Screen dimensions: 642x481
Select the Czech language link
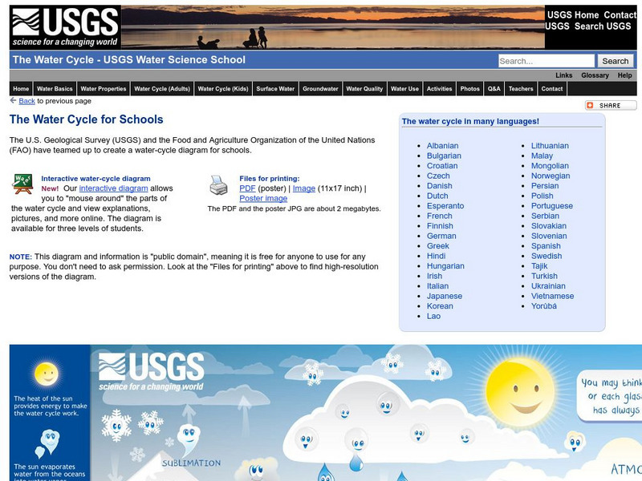(438, 176)
